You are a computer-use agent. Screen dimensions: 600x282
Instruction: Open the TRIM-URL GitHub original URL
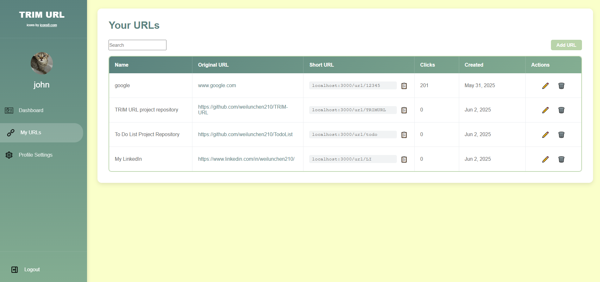point(243,110)
